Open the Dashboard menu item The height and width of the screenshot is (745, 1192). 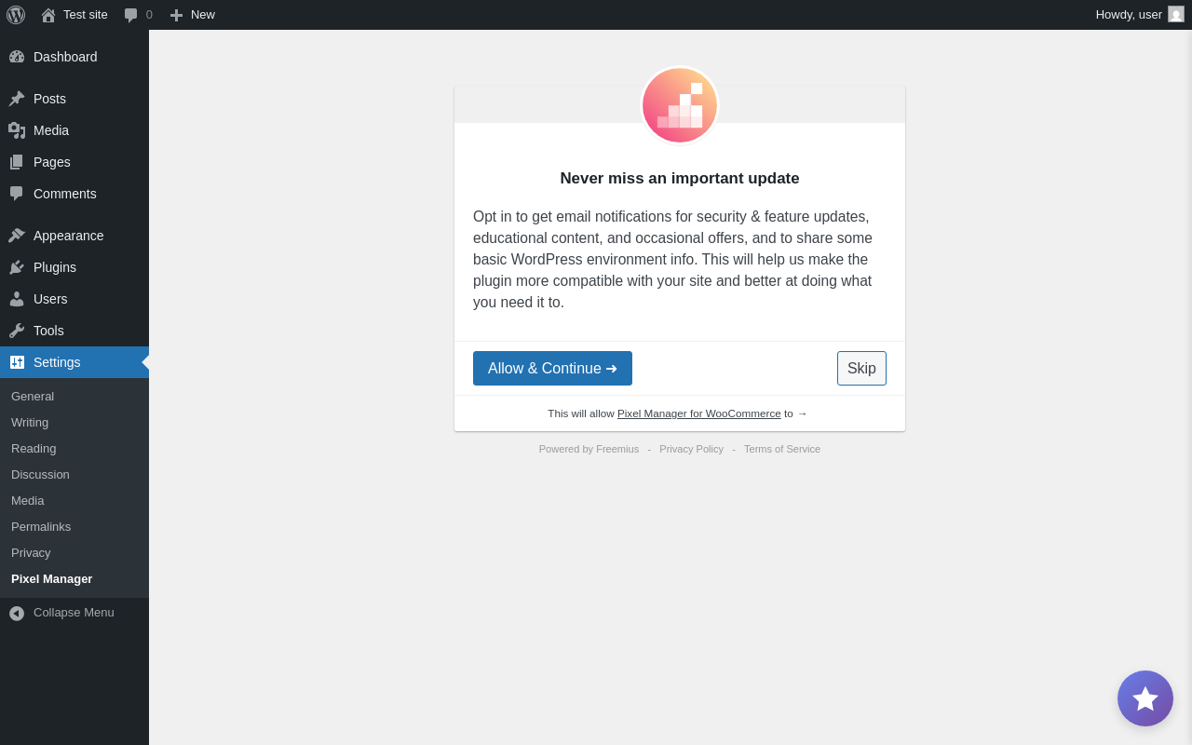pos(74,57)
